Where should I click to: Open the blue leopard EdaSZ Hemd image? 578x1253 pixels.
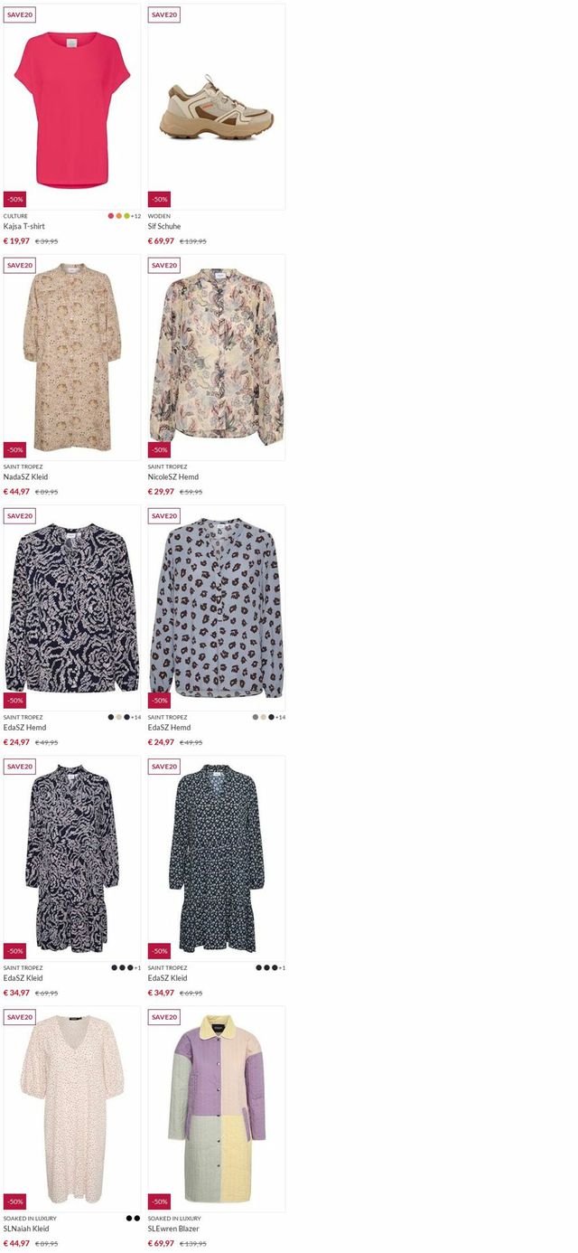pos(217,608)
